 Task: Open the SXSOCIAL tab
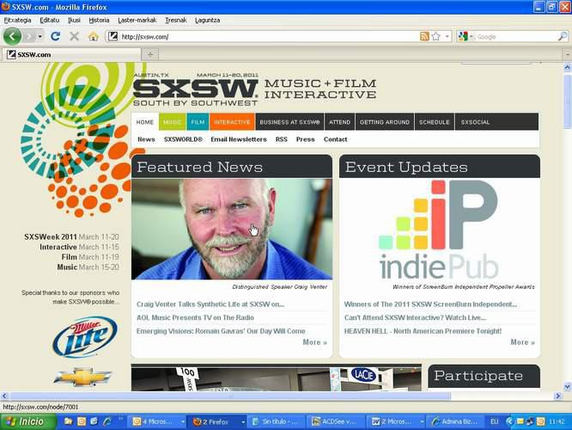(x=475, y=122)
